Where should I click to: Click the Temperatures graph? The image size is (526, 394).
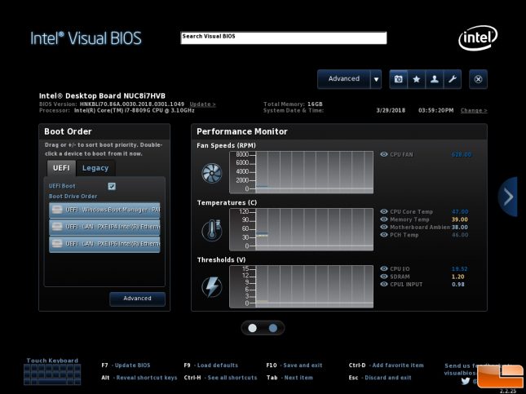click(301, 229)
